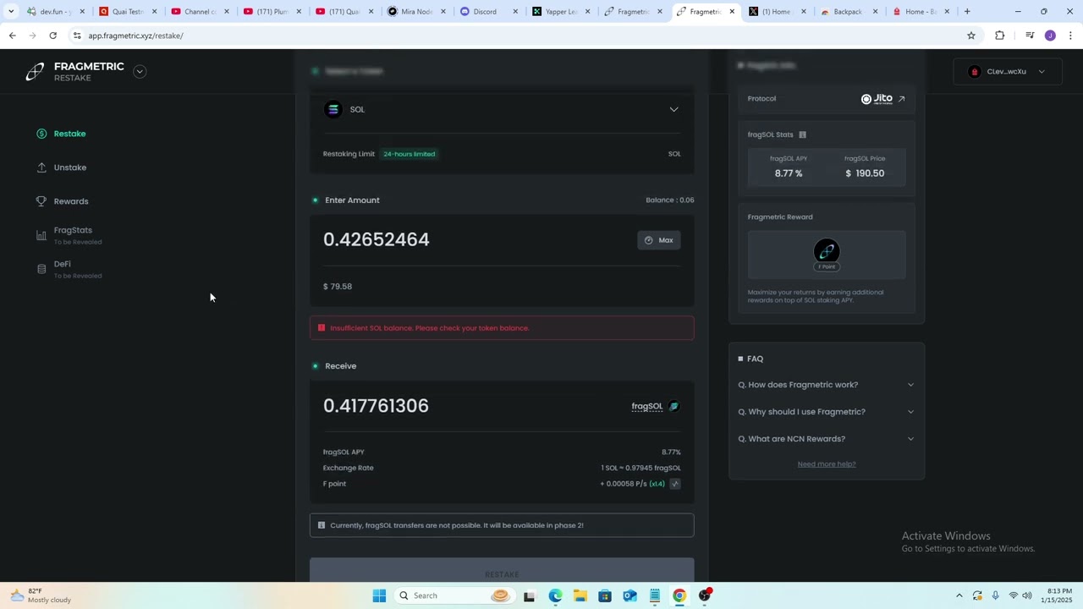Image resolution: width=1083 pixels, height=609 pixels.
Task: Click the Balance : 0.06 text
Action: coord(669,200)
